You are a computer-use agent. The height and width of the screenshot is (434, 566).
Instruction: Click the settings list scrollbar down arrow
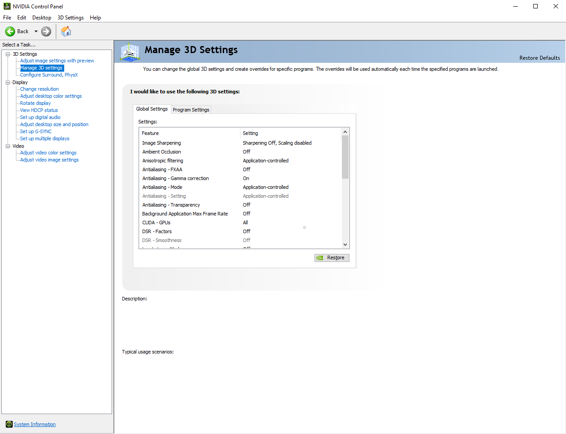(x=345, y=244)
